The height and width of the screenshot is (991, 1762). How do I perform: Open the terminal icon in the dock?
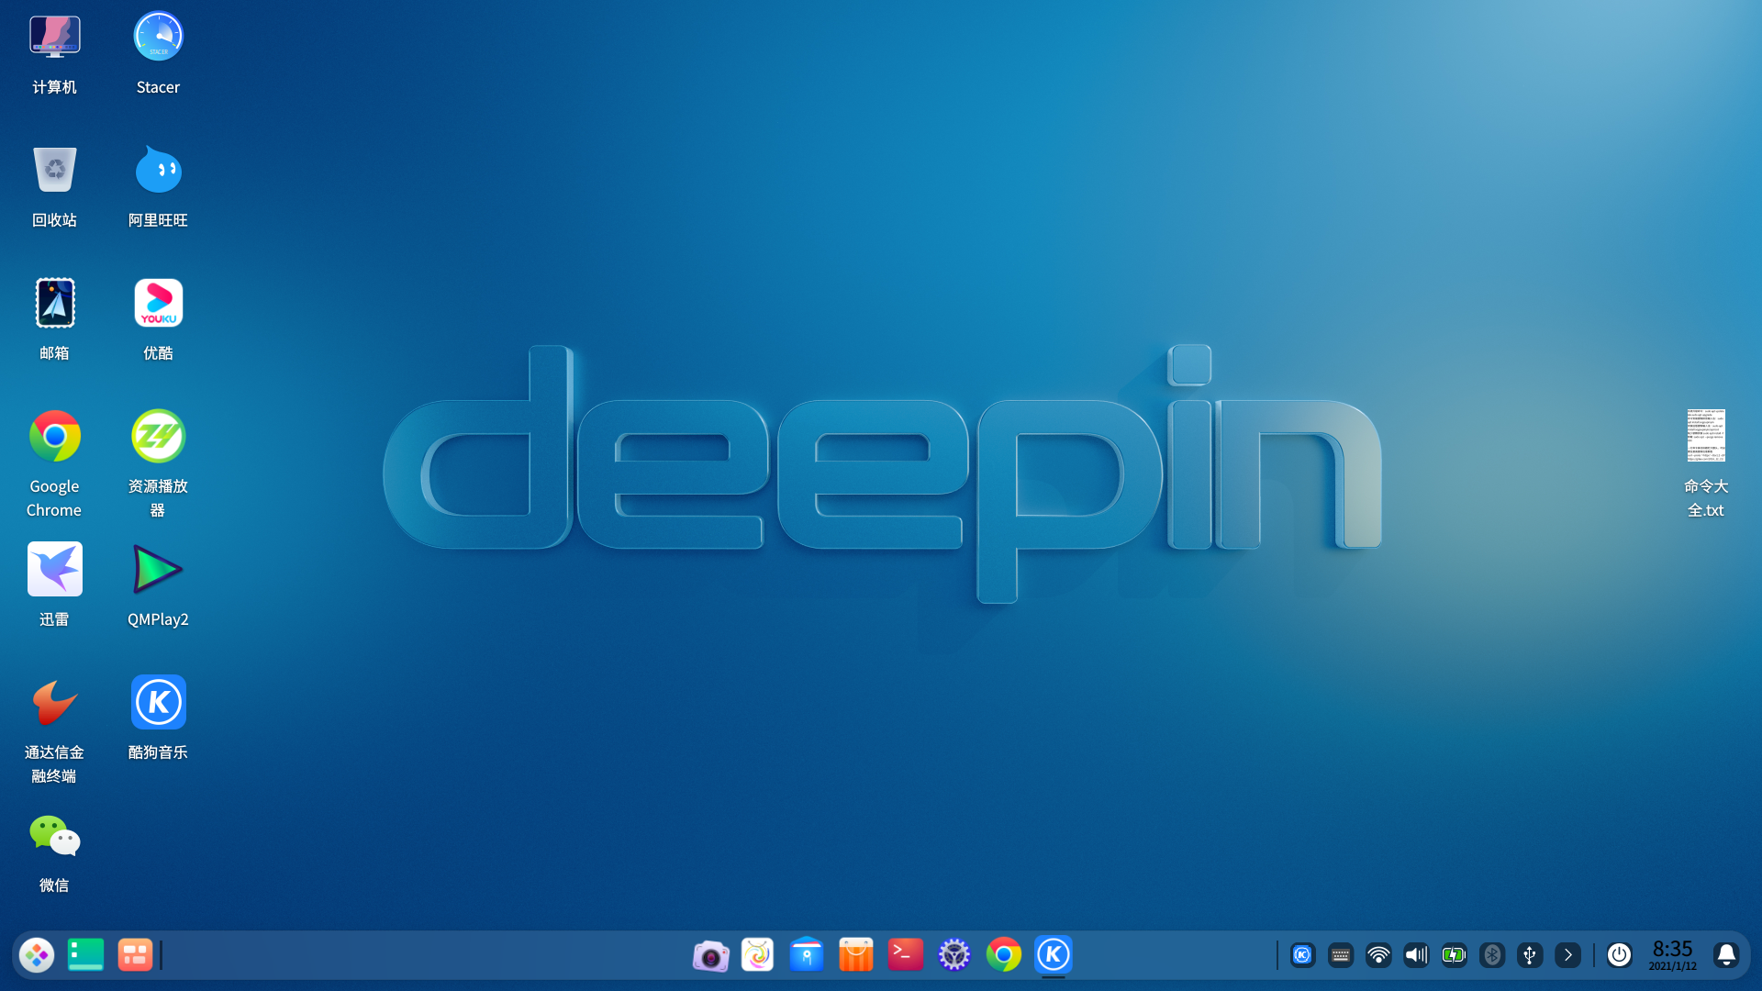pyautogui.click(x=905, y=954)
